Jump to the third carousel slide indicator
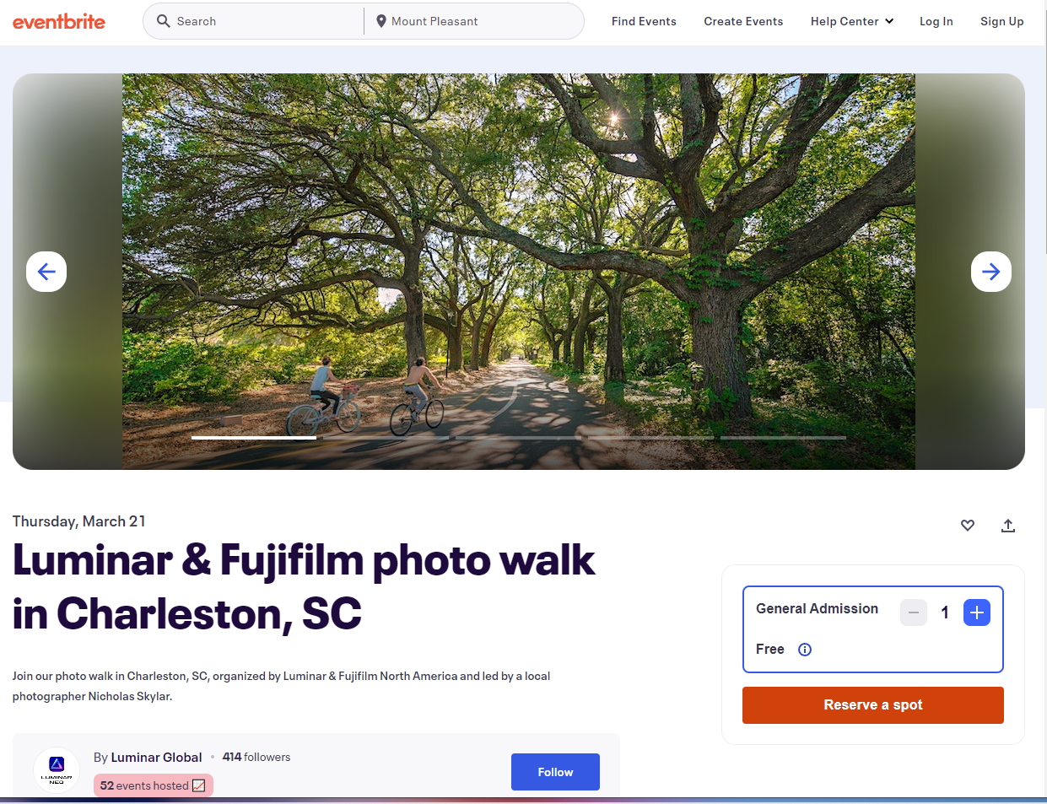The image size is (1047, 804). pos(519,438)
